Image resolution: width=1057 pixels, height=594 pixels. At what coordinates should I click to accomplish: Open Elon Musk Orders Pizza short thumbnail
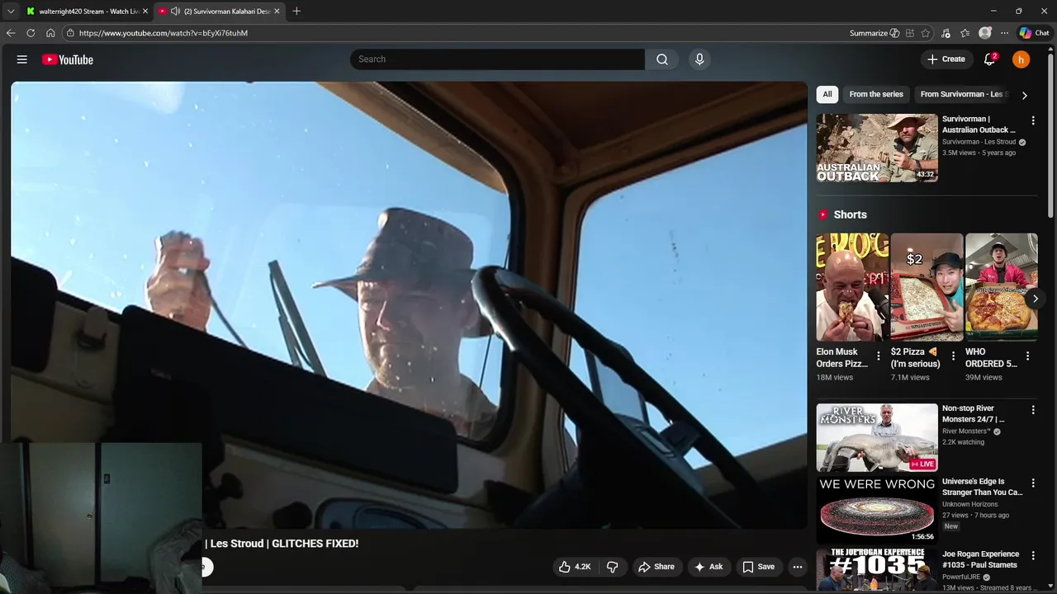(852, 287)
